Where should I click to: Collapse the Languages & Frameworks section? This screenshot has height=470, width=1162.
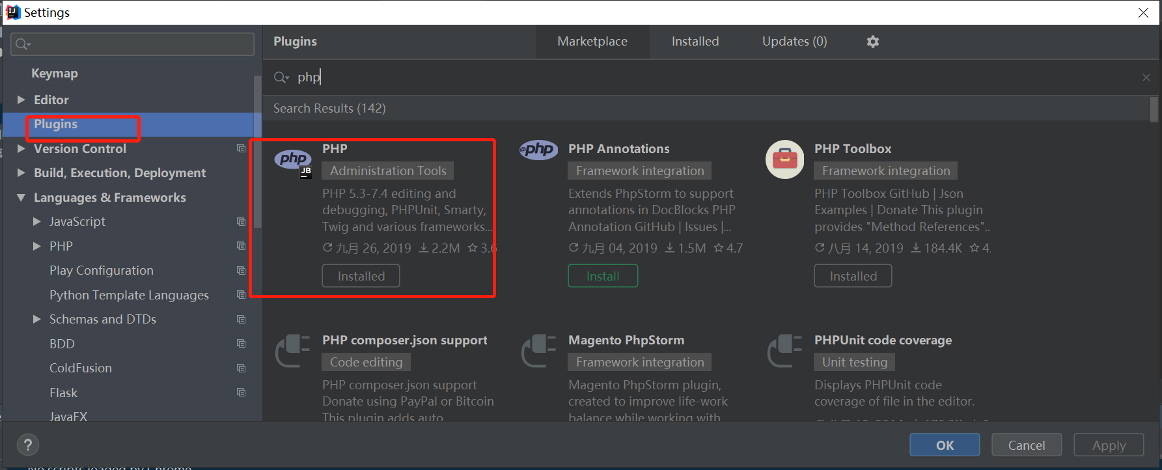pos(21,197)
